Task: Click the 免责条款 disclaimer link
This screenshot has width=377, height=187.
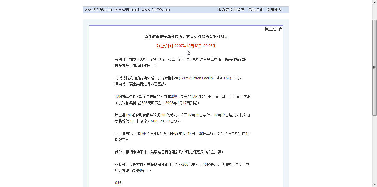Action: [x=275, y=10]
